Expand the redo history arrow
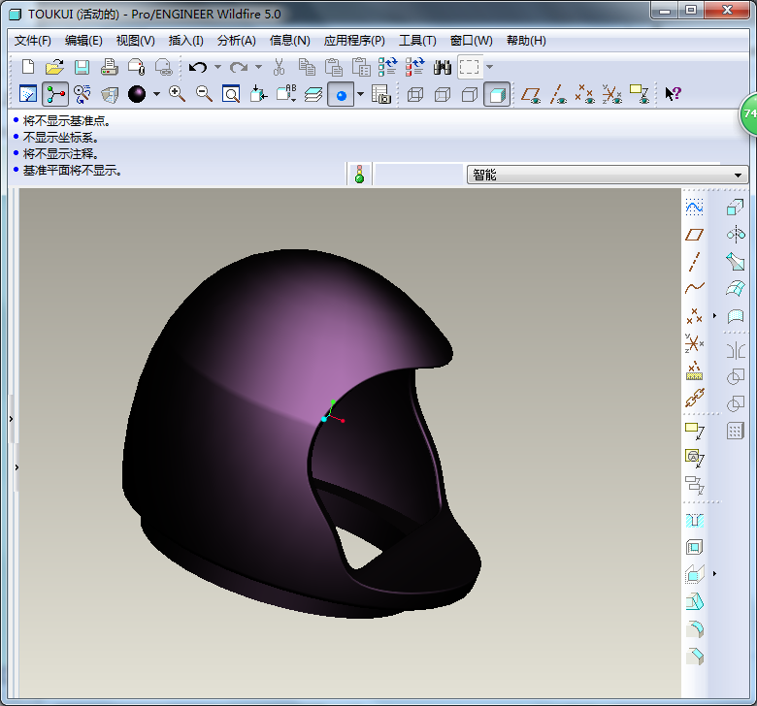The image size is (757, 706). tap(258, 67)
